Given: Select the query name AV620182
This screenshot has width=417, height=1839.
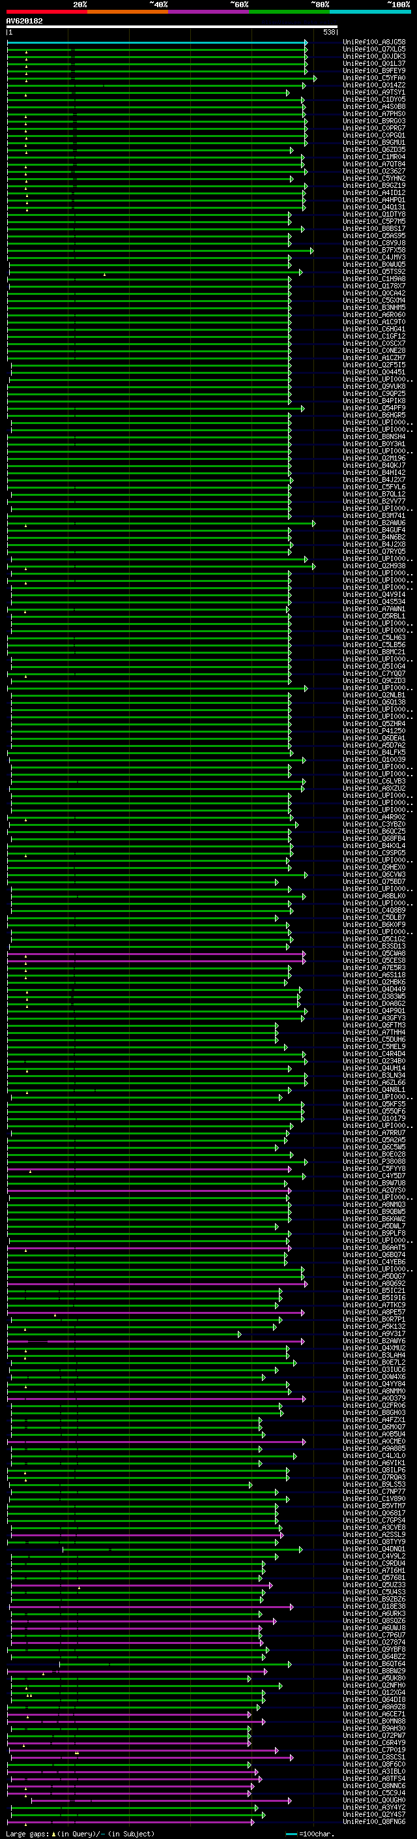Looking at the screenshot, I should pos(24,22).
